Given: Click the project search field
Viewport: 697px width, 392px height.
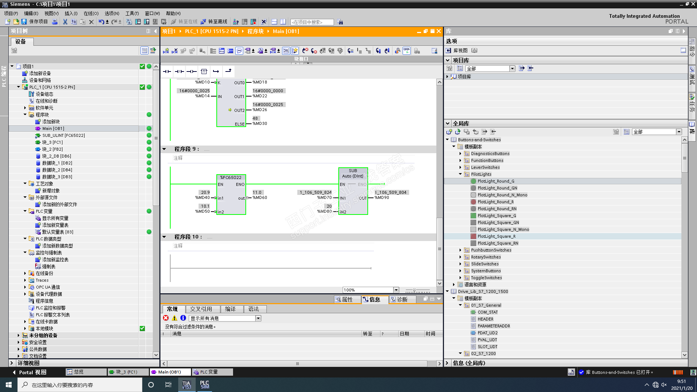Looking at the screenshot, I should (x=312, y=22).
